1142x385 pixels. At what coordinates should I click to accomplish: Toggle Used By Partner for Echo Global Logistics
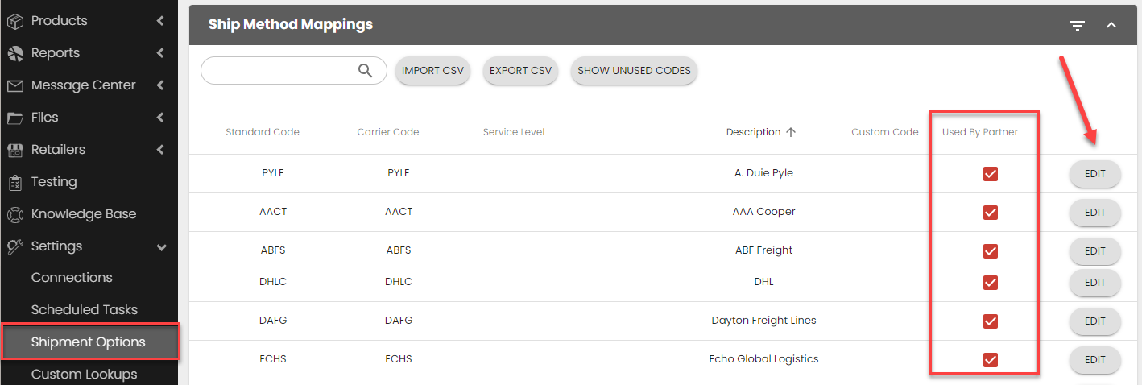991,360
